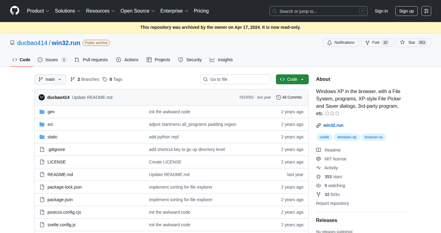Screen dimensions: 441x233
Task: Star the repository with Star button
Action: coord(413,43)
